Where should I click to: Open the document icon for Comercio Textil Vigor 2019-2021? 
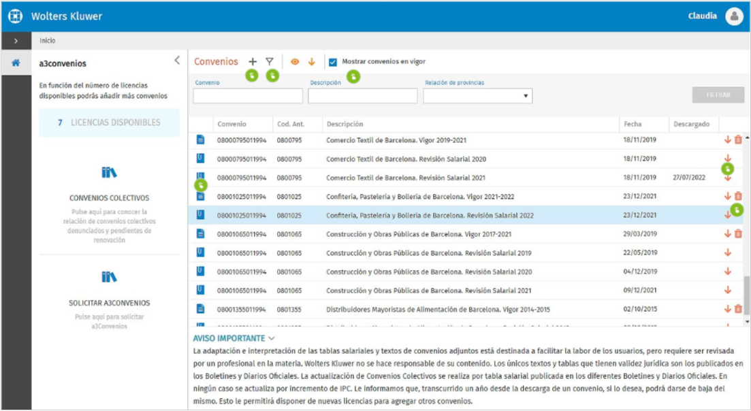[x=201, y=139]
